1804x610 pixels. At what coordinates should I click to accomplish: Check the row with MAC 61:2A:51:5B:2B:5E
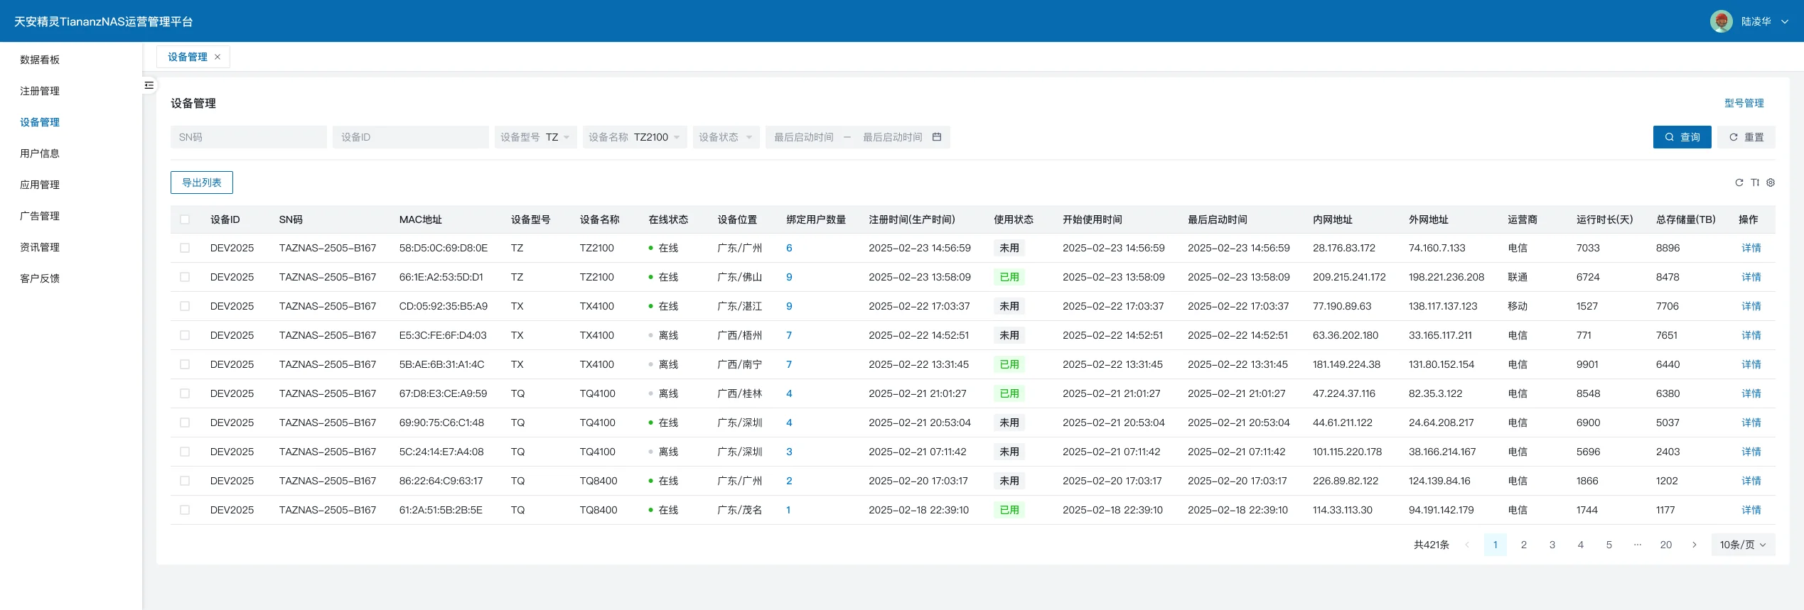[x=185, y=510]
